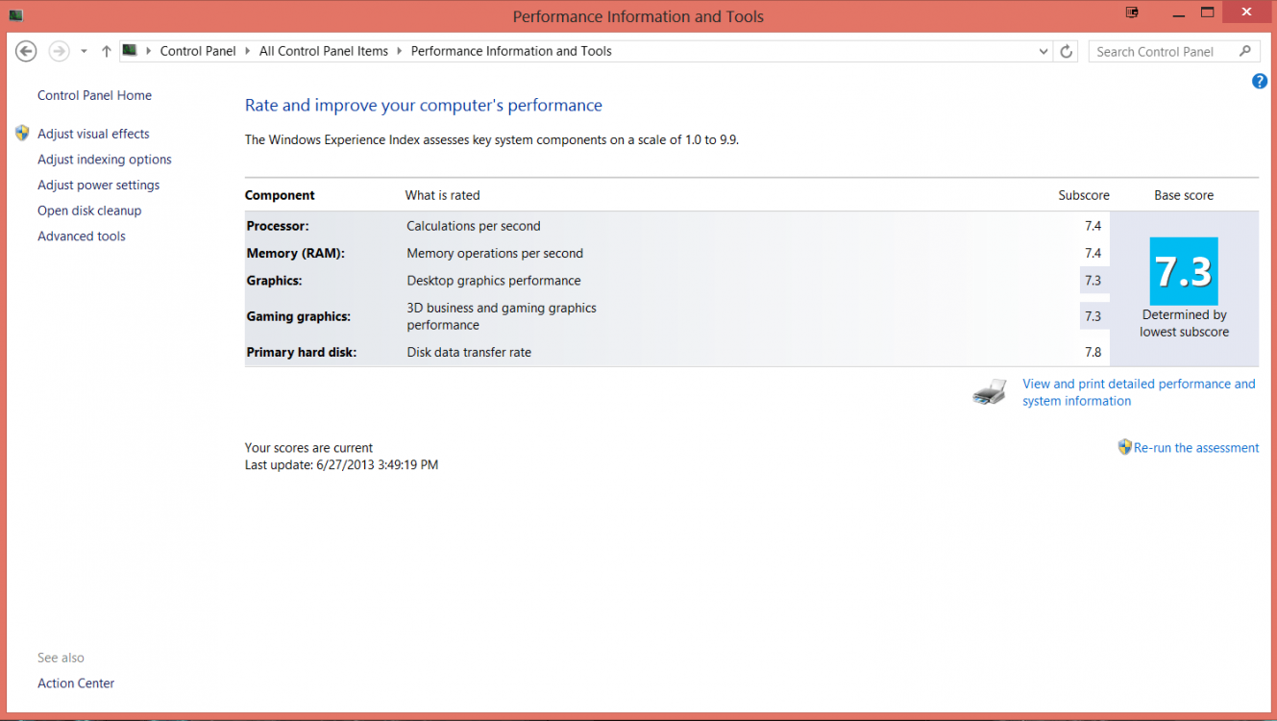This screenshot has width=1277, height=721.
Task: Click the Forward navigation arrow button
Action: coord(59,51)
